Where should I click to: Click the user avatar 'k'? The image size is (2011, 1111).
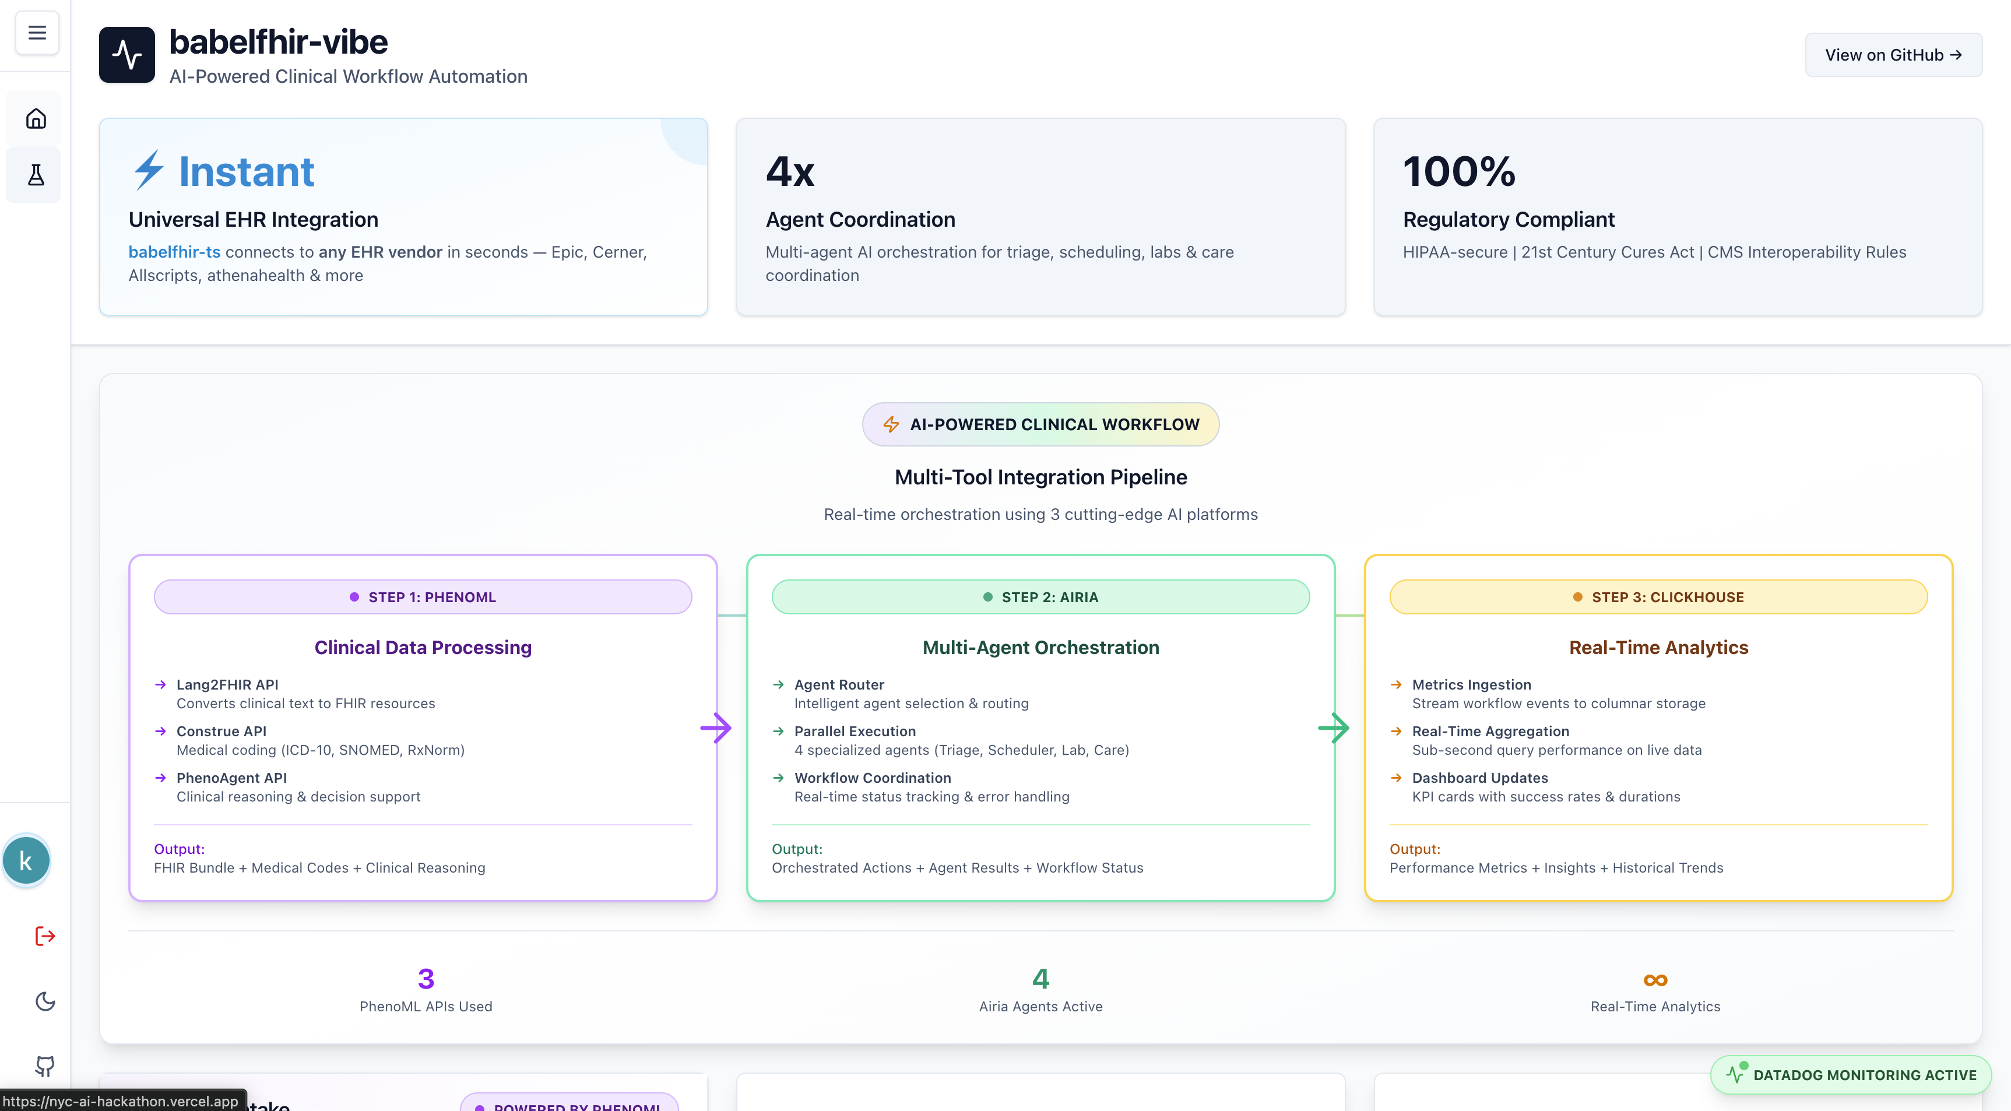pyautogui.click(x=26, y=860)
